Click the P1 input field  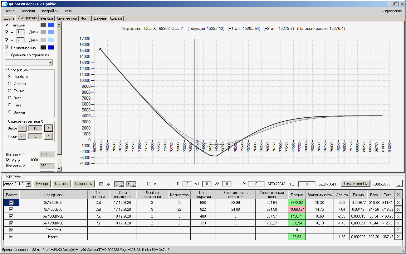pyautogui.click(x=257, y=184)
